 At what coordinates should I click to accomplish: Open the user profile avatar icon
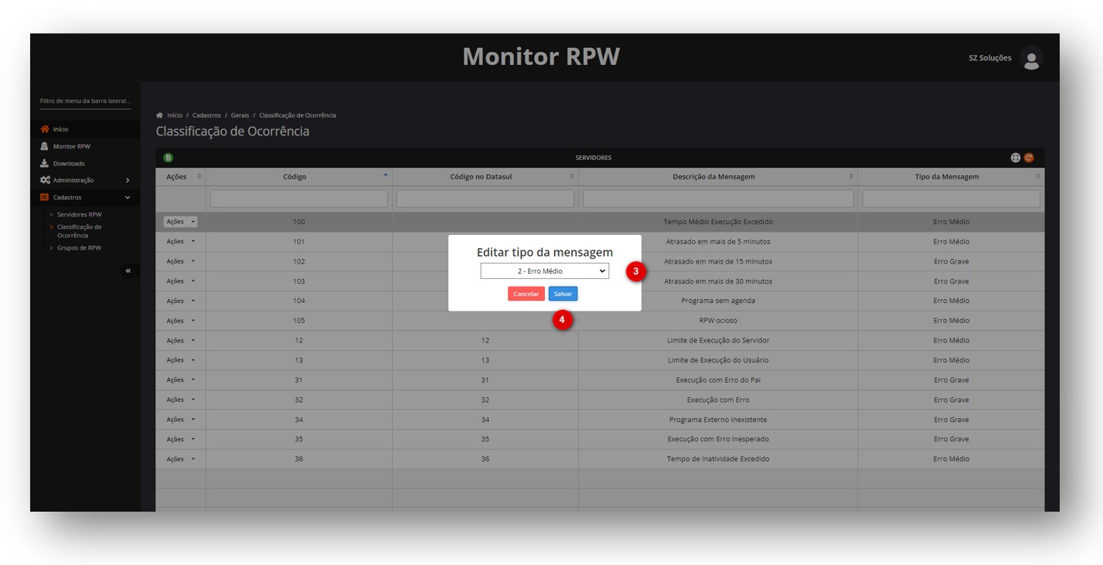coord(1031,58)
